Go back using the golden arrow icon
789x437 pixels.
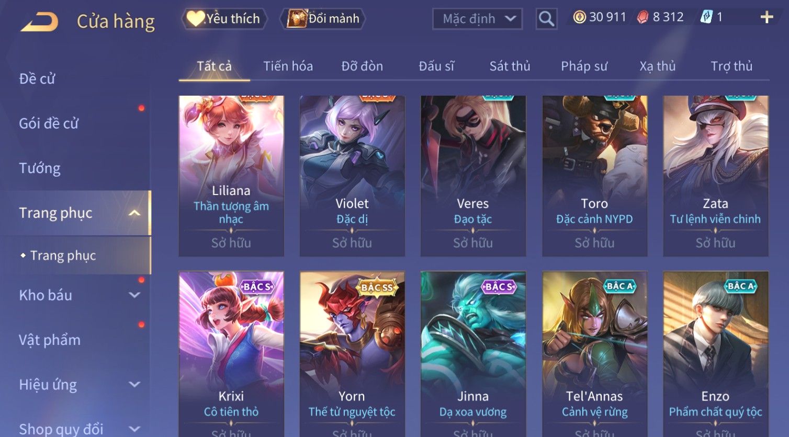[x=39, y=22]
